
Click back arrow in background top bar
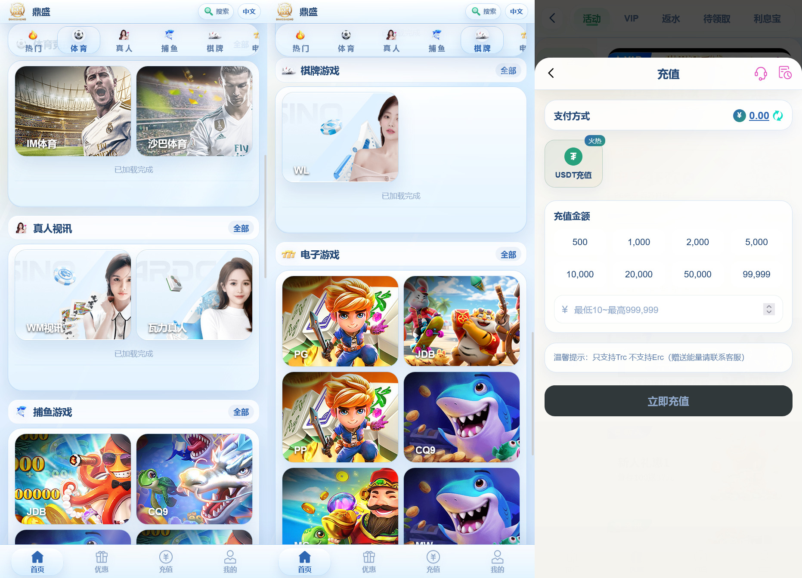(552, 18)
